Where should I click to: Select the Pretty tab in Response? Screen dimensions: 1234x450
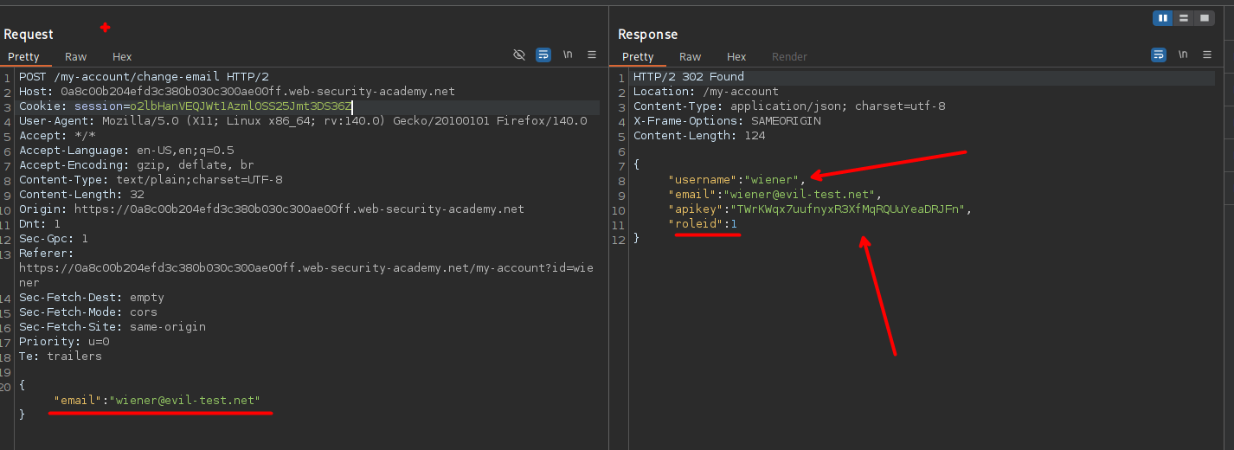coord(639,57)
